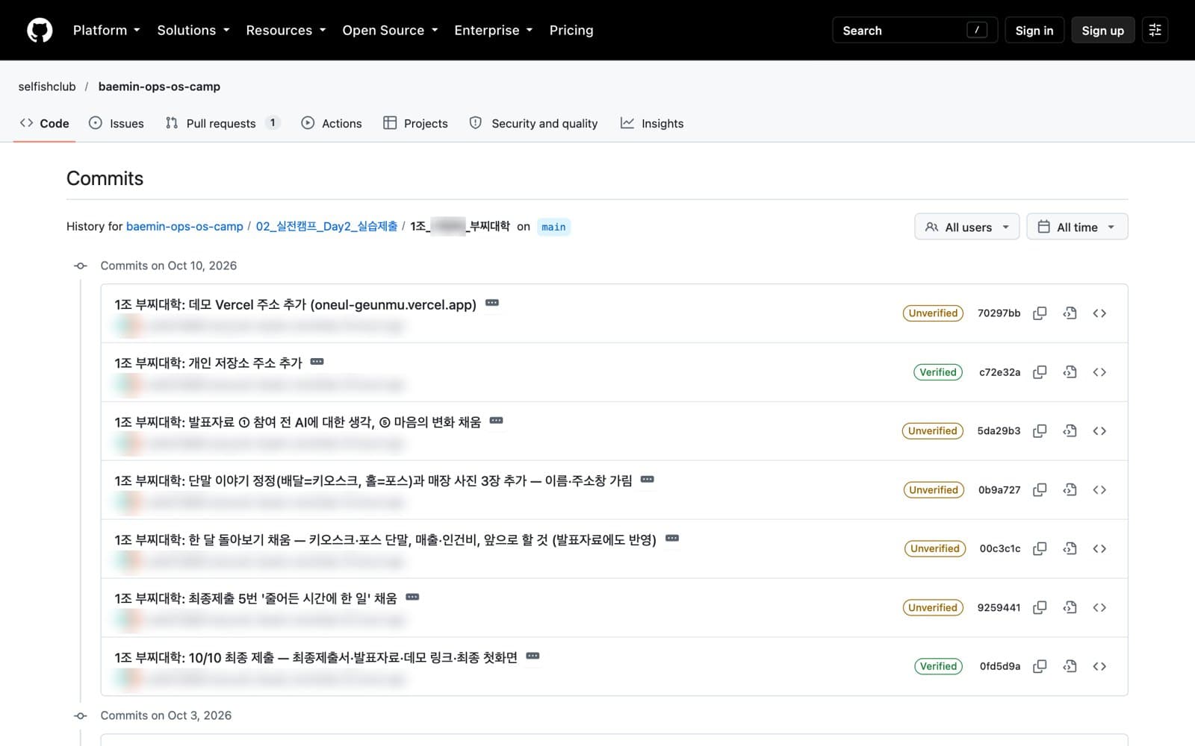Click the Verified badge for commit c72e32a
Viewport: 1195px width, 746px height.
coord(937,372)
